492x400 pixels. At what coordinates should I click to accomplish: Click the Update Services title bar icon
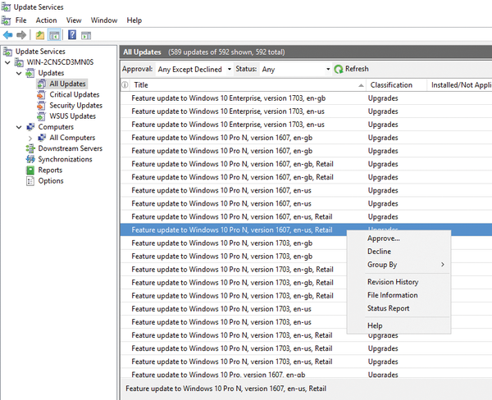coord(6,7)
